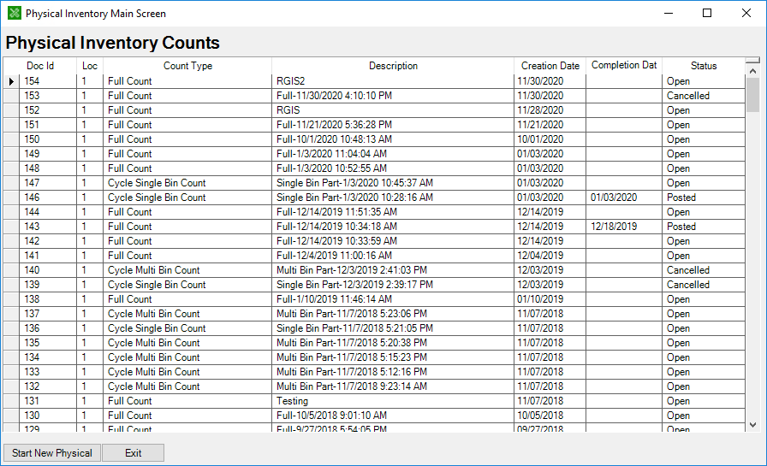Select the RGIS2 description cell
The height and width of the screenshot is (466, 767).
pos(393,81)
